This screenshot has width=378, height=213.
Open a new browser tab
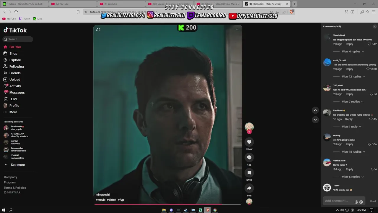pos(294,4)
